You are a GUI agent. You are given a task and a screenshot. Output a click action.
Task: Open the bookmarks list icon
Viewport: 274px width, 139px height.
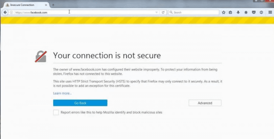[x=231, y=12]
